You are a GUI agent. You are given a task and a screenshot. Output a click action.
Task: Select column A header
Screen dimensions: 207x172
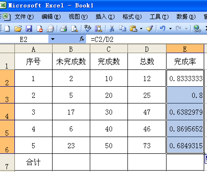(x=33, y=49)
